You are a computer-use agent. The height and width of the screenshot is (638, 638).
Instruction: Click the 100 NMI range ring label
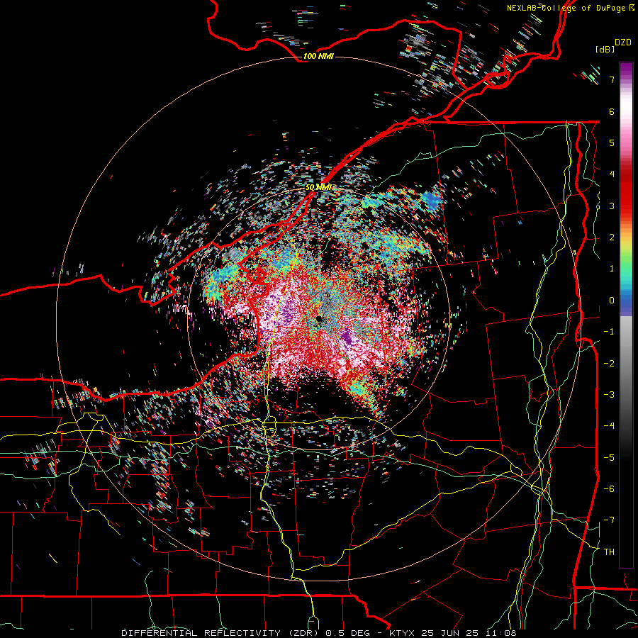click(318, 56)
